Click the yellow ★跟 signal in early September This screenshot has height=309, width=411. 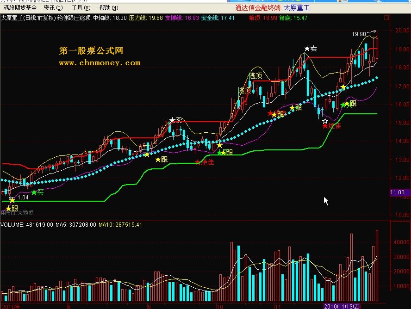(x=162, y=159)
